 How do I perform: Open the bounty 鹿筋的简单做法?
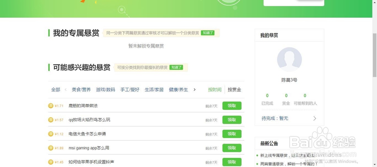pos(83,106)
